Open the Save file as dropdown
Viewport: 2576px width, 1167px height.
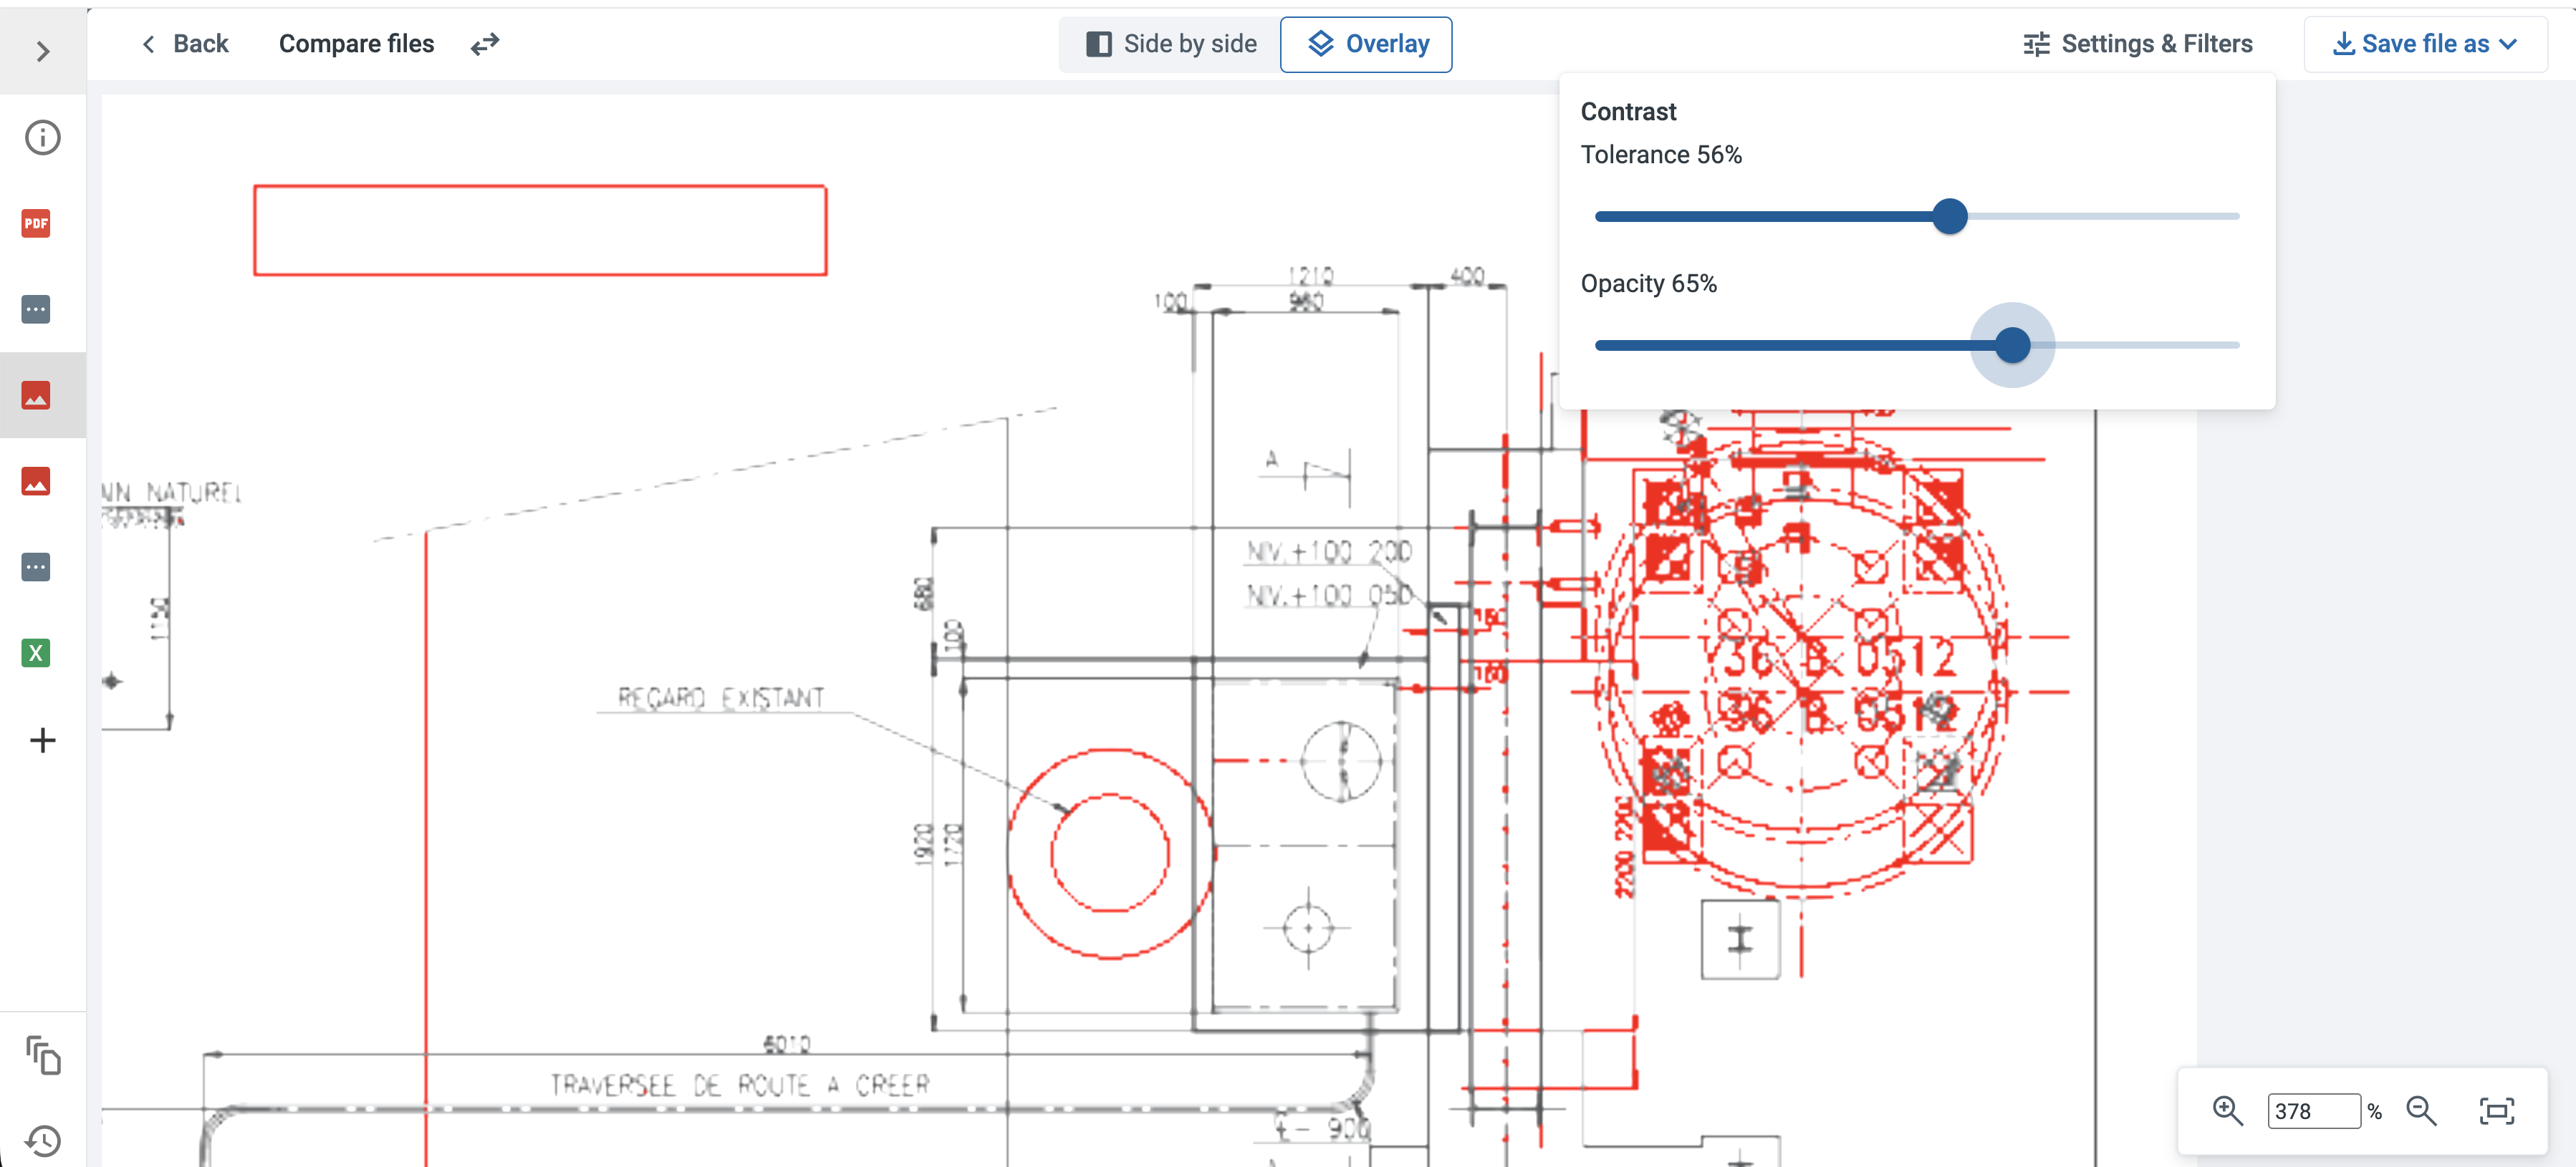pyautogui.click(x=2425, y=44)
